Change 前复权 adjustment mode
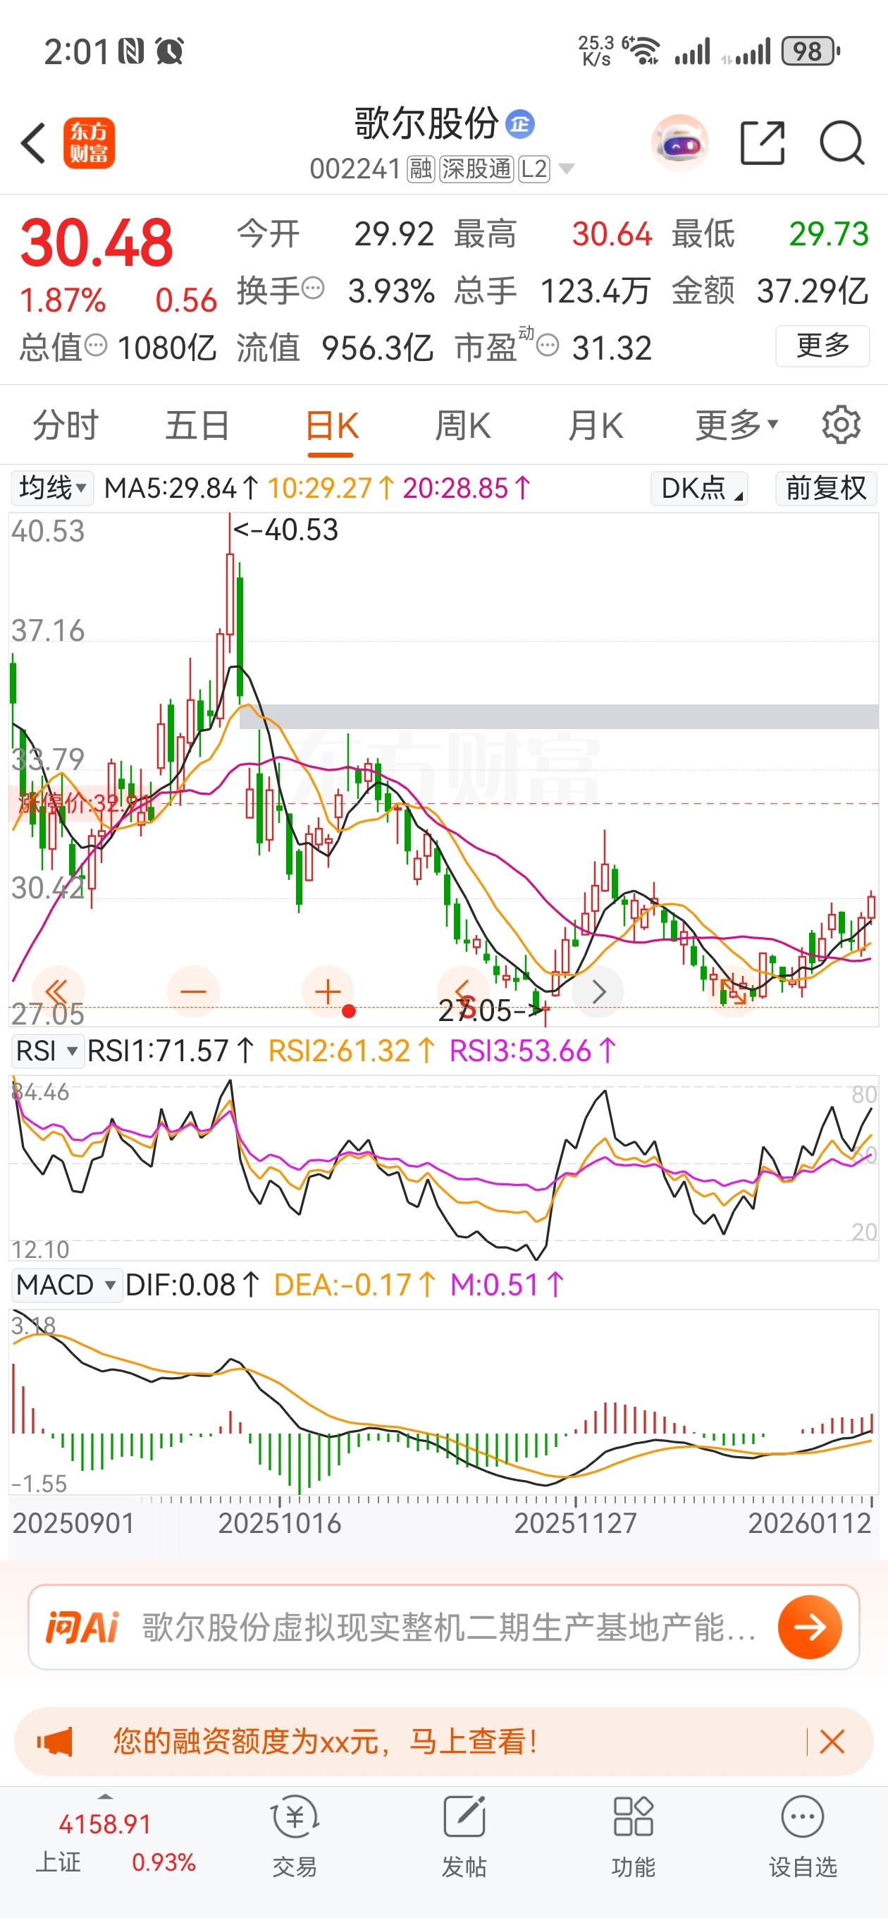 click(x=825, y=489)
